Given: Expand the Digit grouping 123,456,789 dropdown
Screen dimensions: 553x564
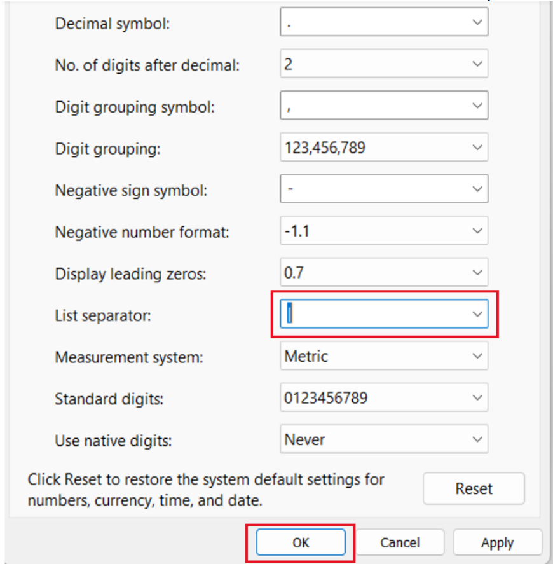Looking at the screenshot, I should point(477,148).
